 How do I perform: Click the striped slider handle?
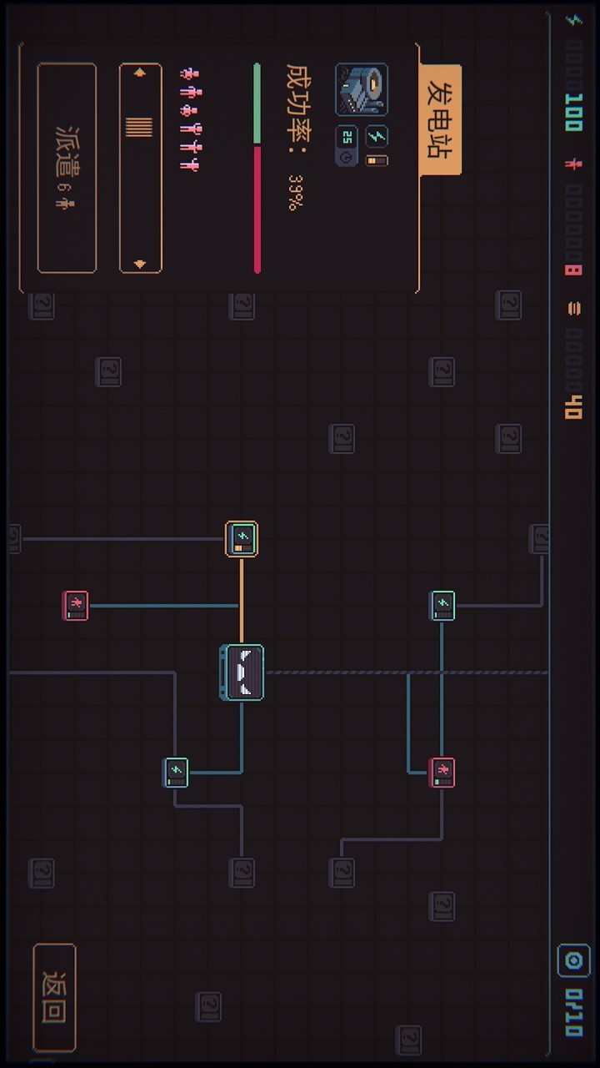(x=140, y=127)
